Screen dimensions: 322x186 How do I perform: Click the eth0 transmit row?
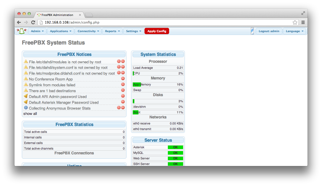[x=158, y=129]
